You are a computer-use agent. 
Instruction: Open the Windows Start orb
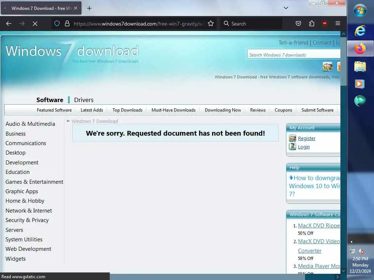(x=360, y=11)
